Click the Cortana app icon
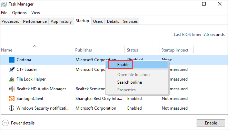228x130 pixels. (12, 60)
